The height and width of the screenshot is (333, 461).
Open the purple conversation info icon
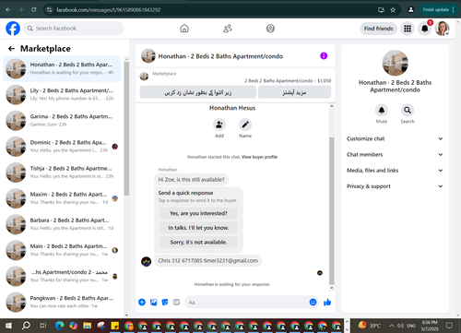(324, 56)
